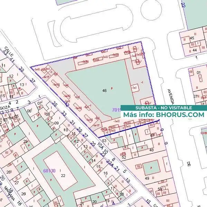
Task: Select parcel number 48
Action: click(x=152, y=150)
